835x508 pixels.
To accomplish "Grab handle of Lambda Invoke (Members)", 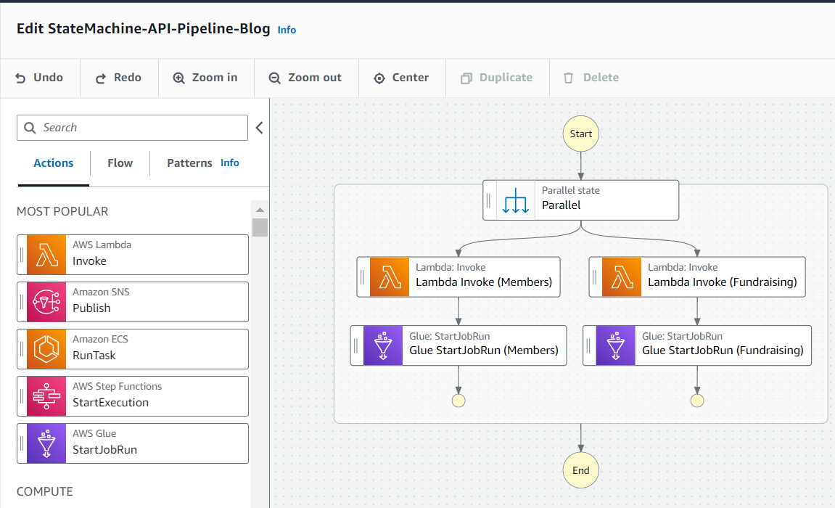I will tap(362, 277).
